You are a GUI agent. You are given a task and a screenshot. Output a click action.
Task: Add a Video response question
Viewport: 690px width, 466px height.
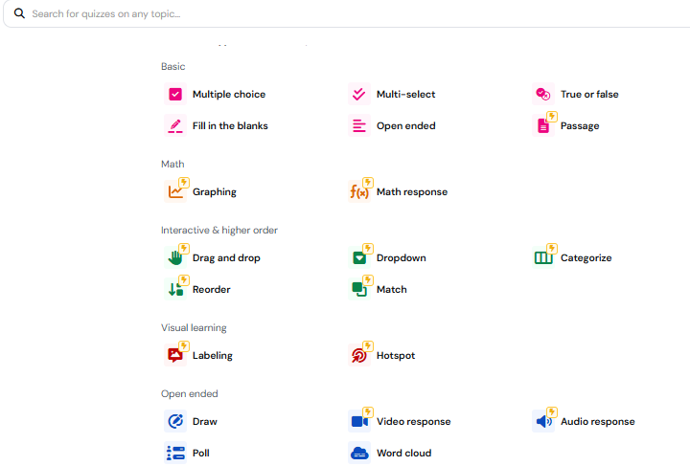click(413, 422)
